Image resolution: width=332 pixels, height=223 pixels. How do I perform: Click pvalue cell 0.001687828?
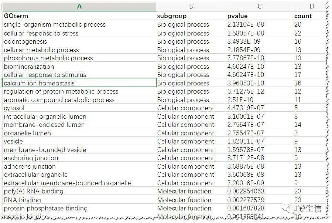(x=259, y=208)
